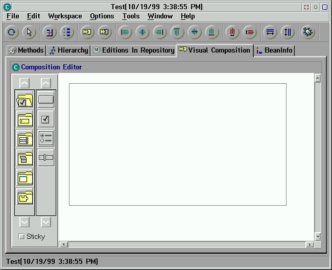Click the Align Top toolbar icon

point(177,32)
